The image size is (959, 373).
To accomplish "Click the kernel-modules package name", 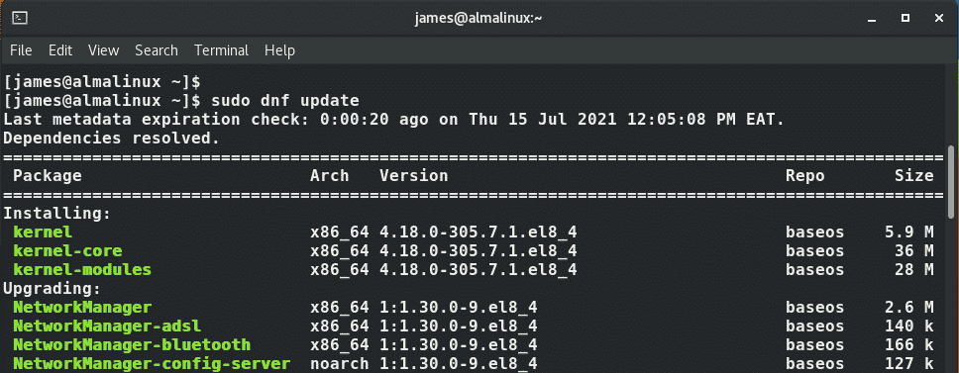I will (x=82, y=270).
